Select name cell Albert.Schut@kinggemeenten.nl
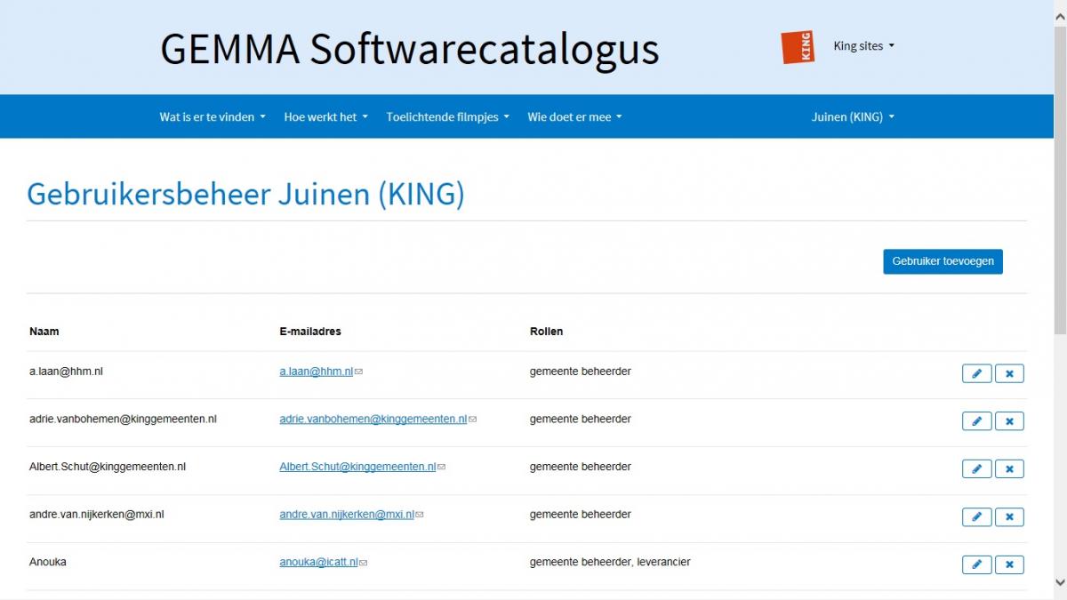Screen dimensions: 1067x600 (x=108, y=467)
